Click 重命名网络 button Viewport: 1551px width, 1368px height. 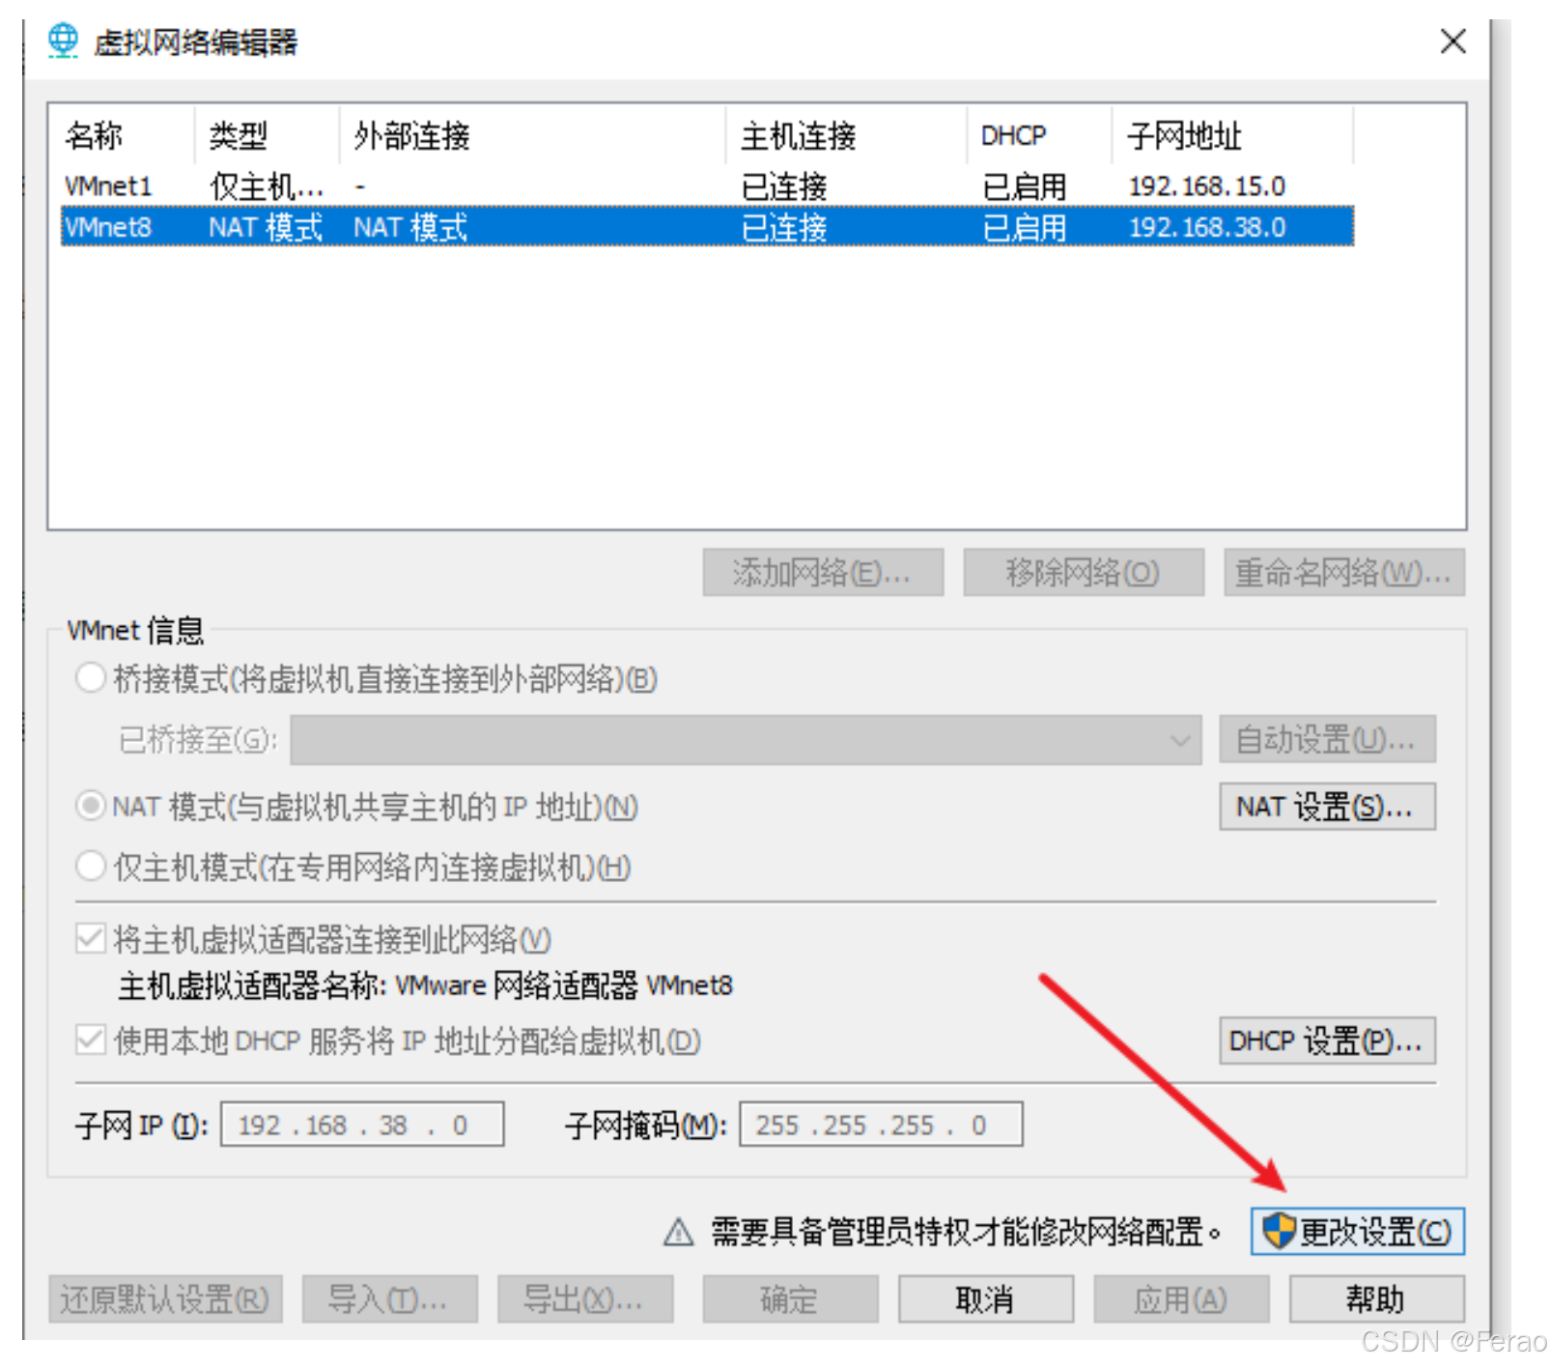pos(1344,573)
